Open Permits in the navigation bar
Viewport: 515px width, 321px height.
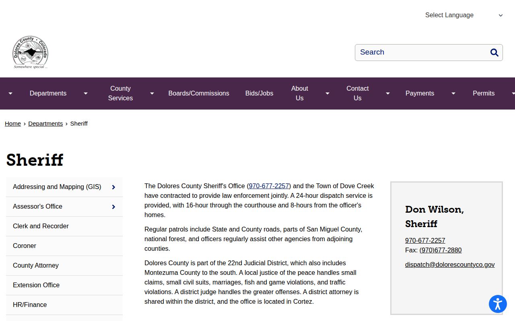click(x=484, y=93)
